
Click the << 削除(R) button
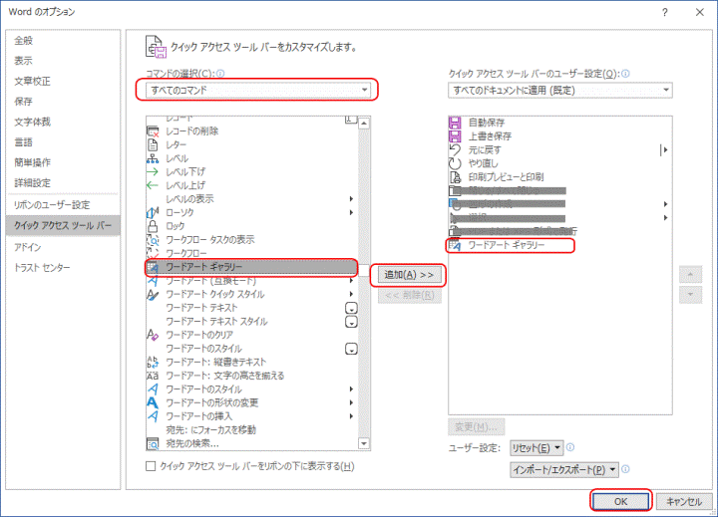point(410,295)
